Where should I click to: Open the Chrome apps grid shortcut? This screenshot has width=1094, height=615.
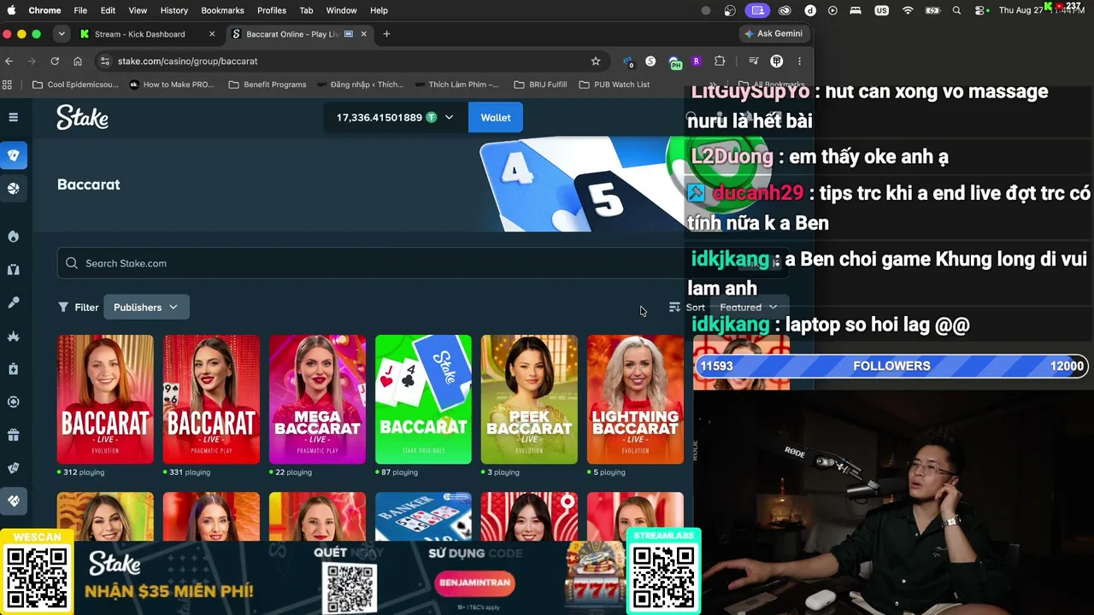click(x=8, y=85)
